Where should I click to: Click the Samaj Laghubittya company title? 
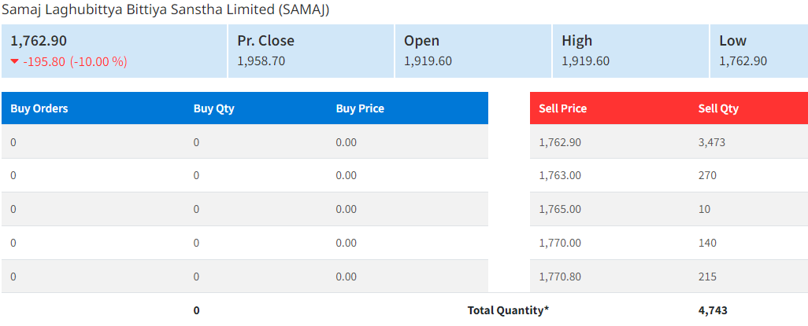point(166,9)
